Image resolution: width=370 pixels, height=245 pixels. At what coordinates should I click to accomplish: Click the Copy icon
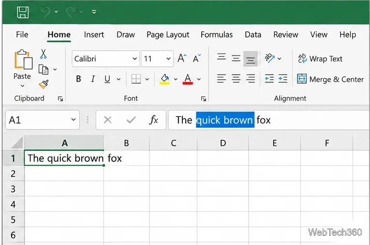44,70
